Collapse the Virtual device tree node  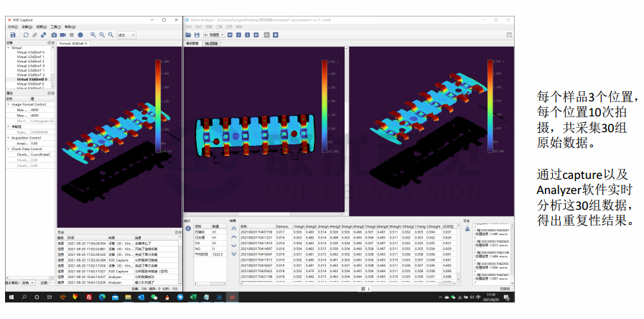[x=7, y=48]
